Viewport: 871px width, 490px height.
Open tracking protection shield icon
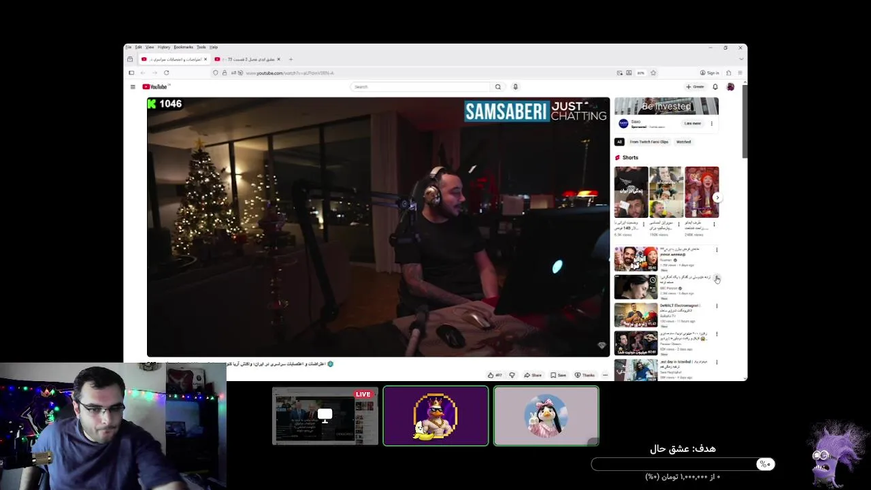pyautogui.click(x=216, y=73)
